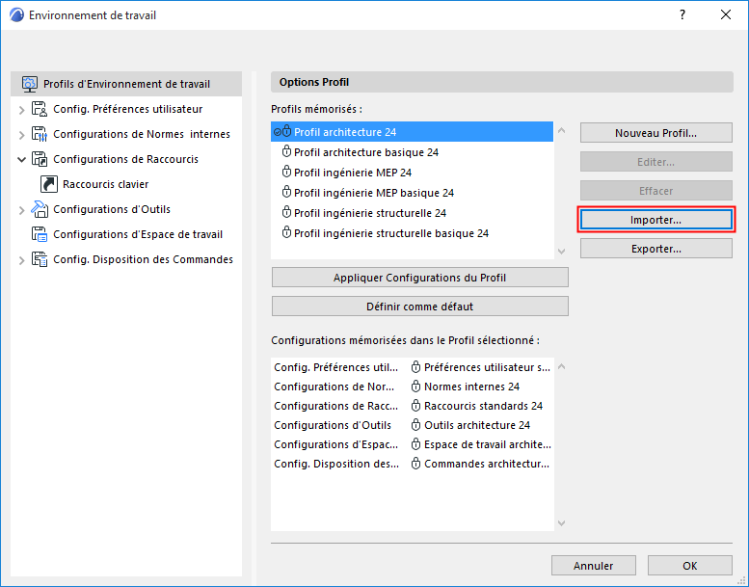This screenshot has width=749, height=587.
Task: Click Normes internes 24 entry
Action: click(x=471, y=387)
